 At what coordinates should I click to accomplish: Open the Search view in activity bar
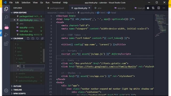click(6, 17)
